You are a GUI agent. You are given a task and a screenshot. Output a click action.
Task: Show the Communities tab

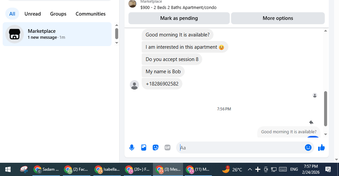pyautogui.click(x=91, y=14)
